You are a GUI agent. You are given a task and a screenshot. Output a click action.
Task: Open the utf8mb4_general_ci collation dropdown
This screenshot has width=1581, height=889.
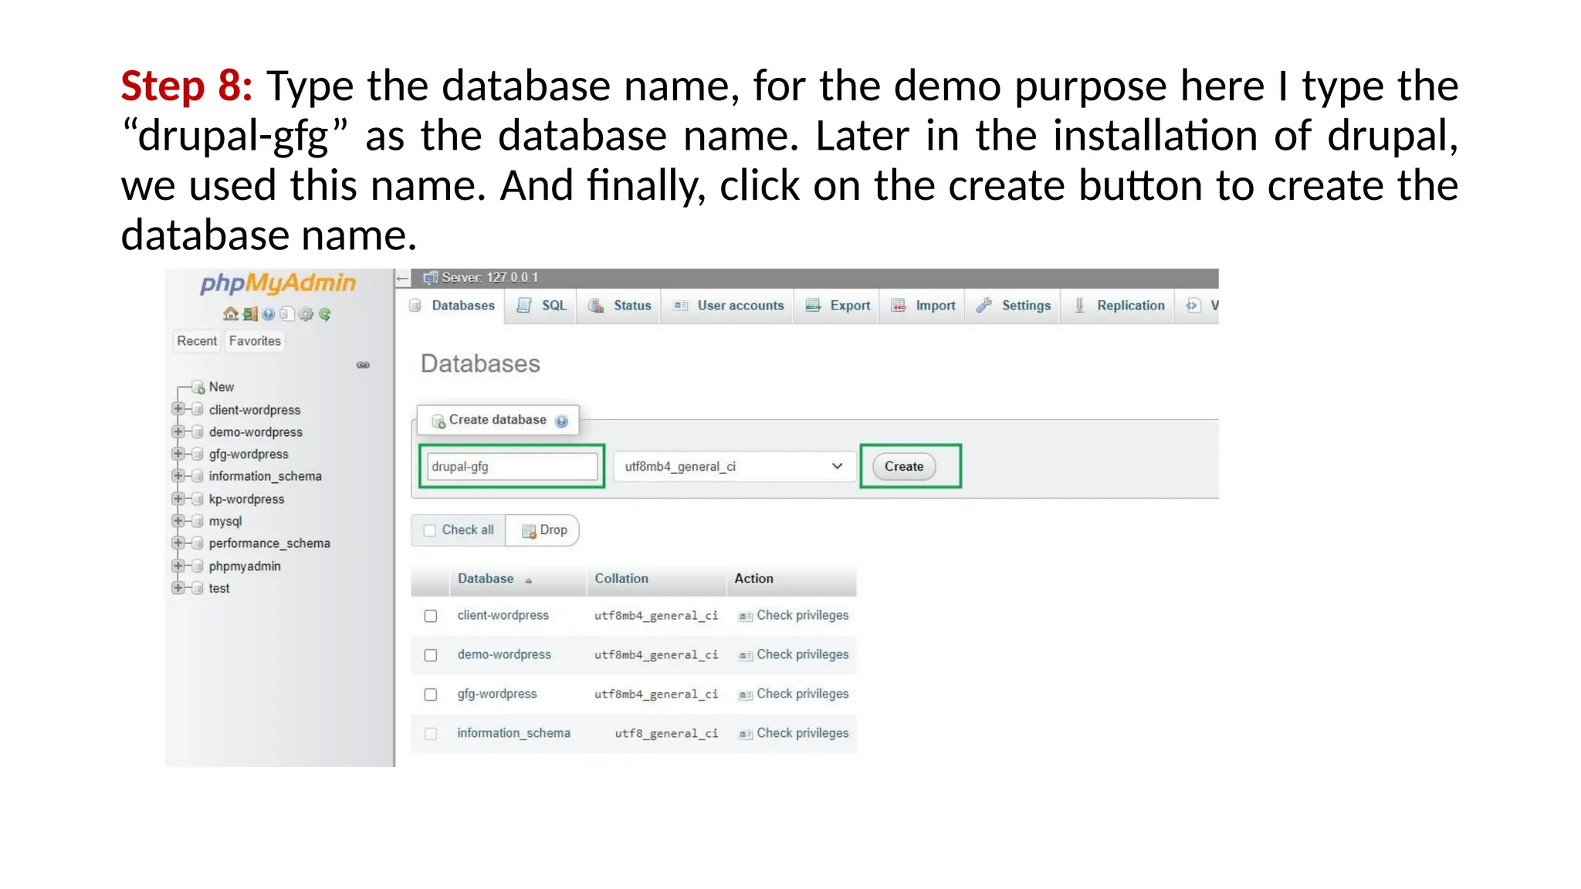734,466
